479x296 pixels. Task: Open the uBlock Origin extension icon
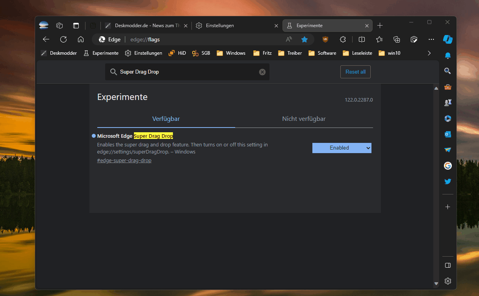point(325,39)
